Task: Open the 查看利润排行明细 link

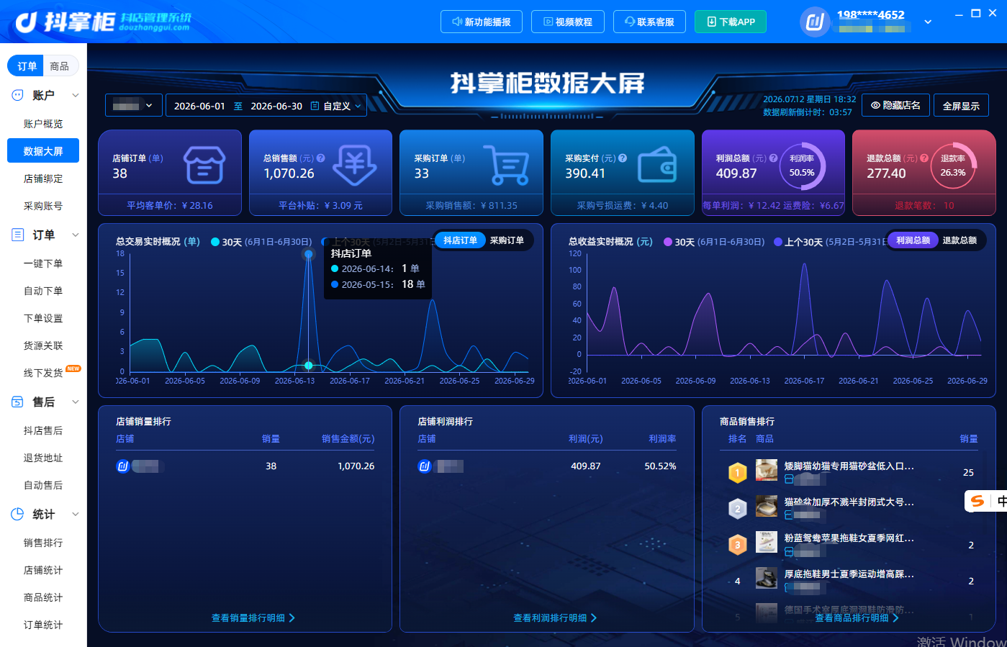Action: [555, 617]
